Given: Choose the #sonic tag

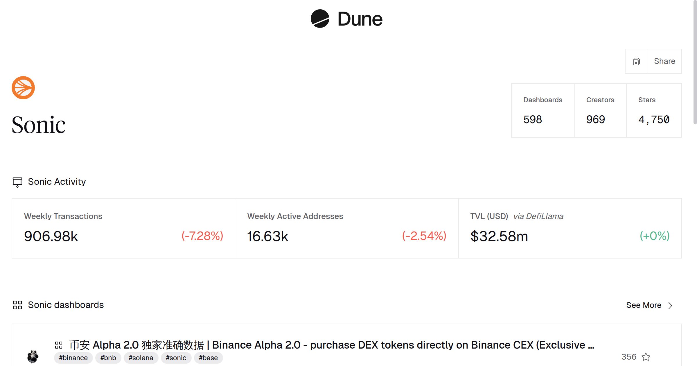Looking at the screenshot, I should click(176, 358).
